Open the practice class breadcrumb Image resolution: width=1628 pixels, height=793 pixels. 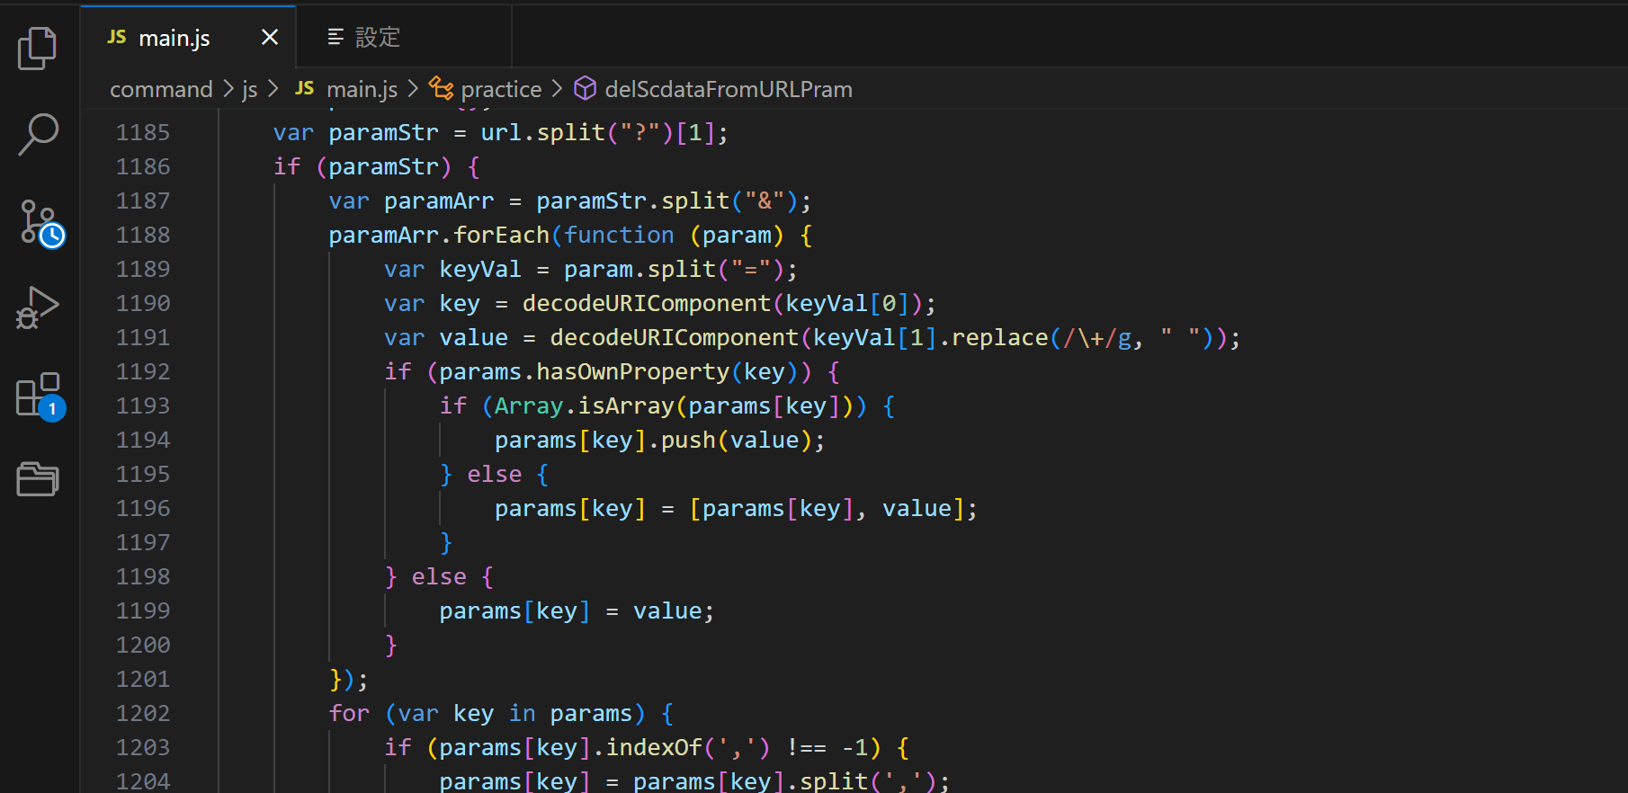501,89
